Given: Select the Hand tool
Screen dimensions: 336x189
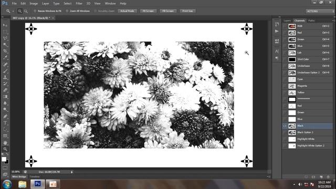Looking at the screenshot, I should click(x=5, y=143).
